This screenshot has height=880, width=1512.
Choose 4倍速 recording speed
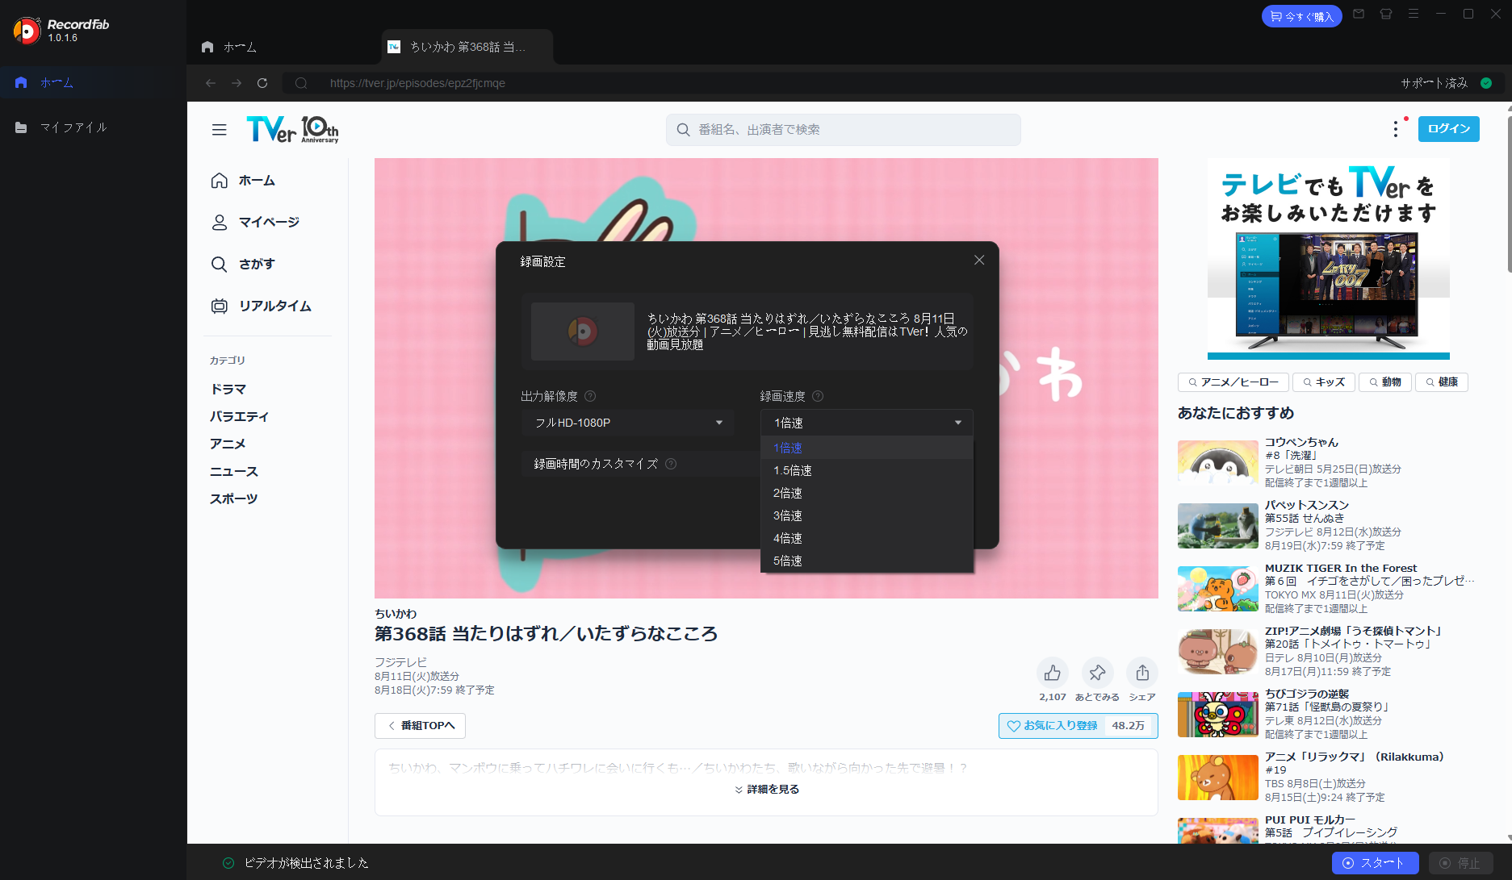tap(867, 538)
